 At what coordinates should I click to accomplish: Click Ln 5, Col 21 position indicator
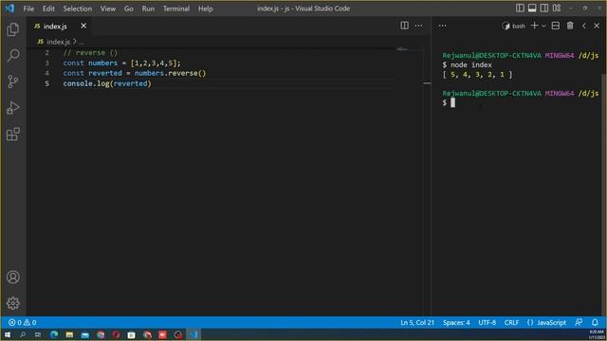[x=417, y=322]
